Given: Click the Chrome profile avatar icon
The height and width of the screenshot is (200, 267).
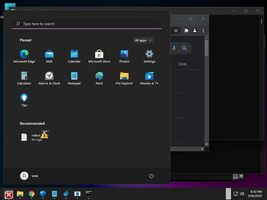Looking at the screenshot, I should 195,30.
